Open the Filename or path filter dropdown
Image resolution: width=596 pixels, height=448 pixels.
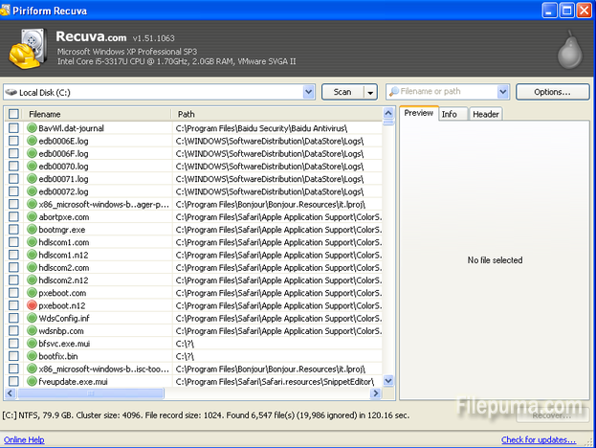click(503, 92)
